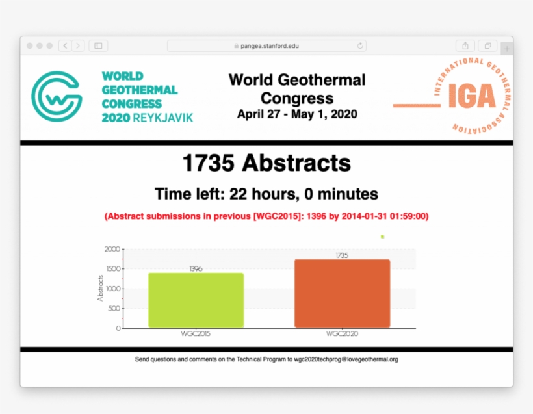Show the tab overview grid icon
This screenshot has width=533, height=414.
[x=487, y=45]
